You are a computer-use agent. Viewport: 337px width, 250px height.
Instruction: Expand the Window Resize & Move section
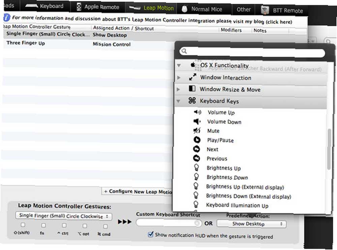tap(178, 89)
